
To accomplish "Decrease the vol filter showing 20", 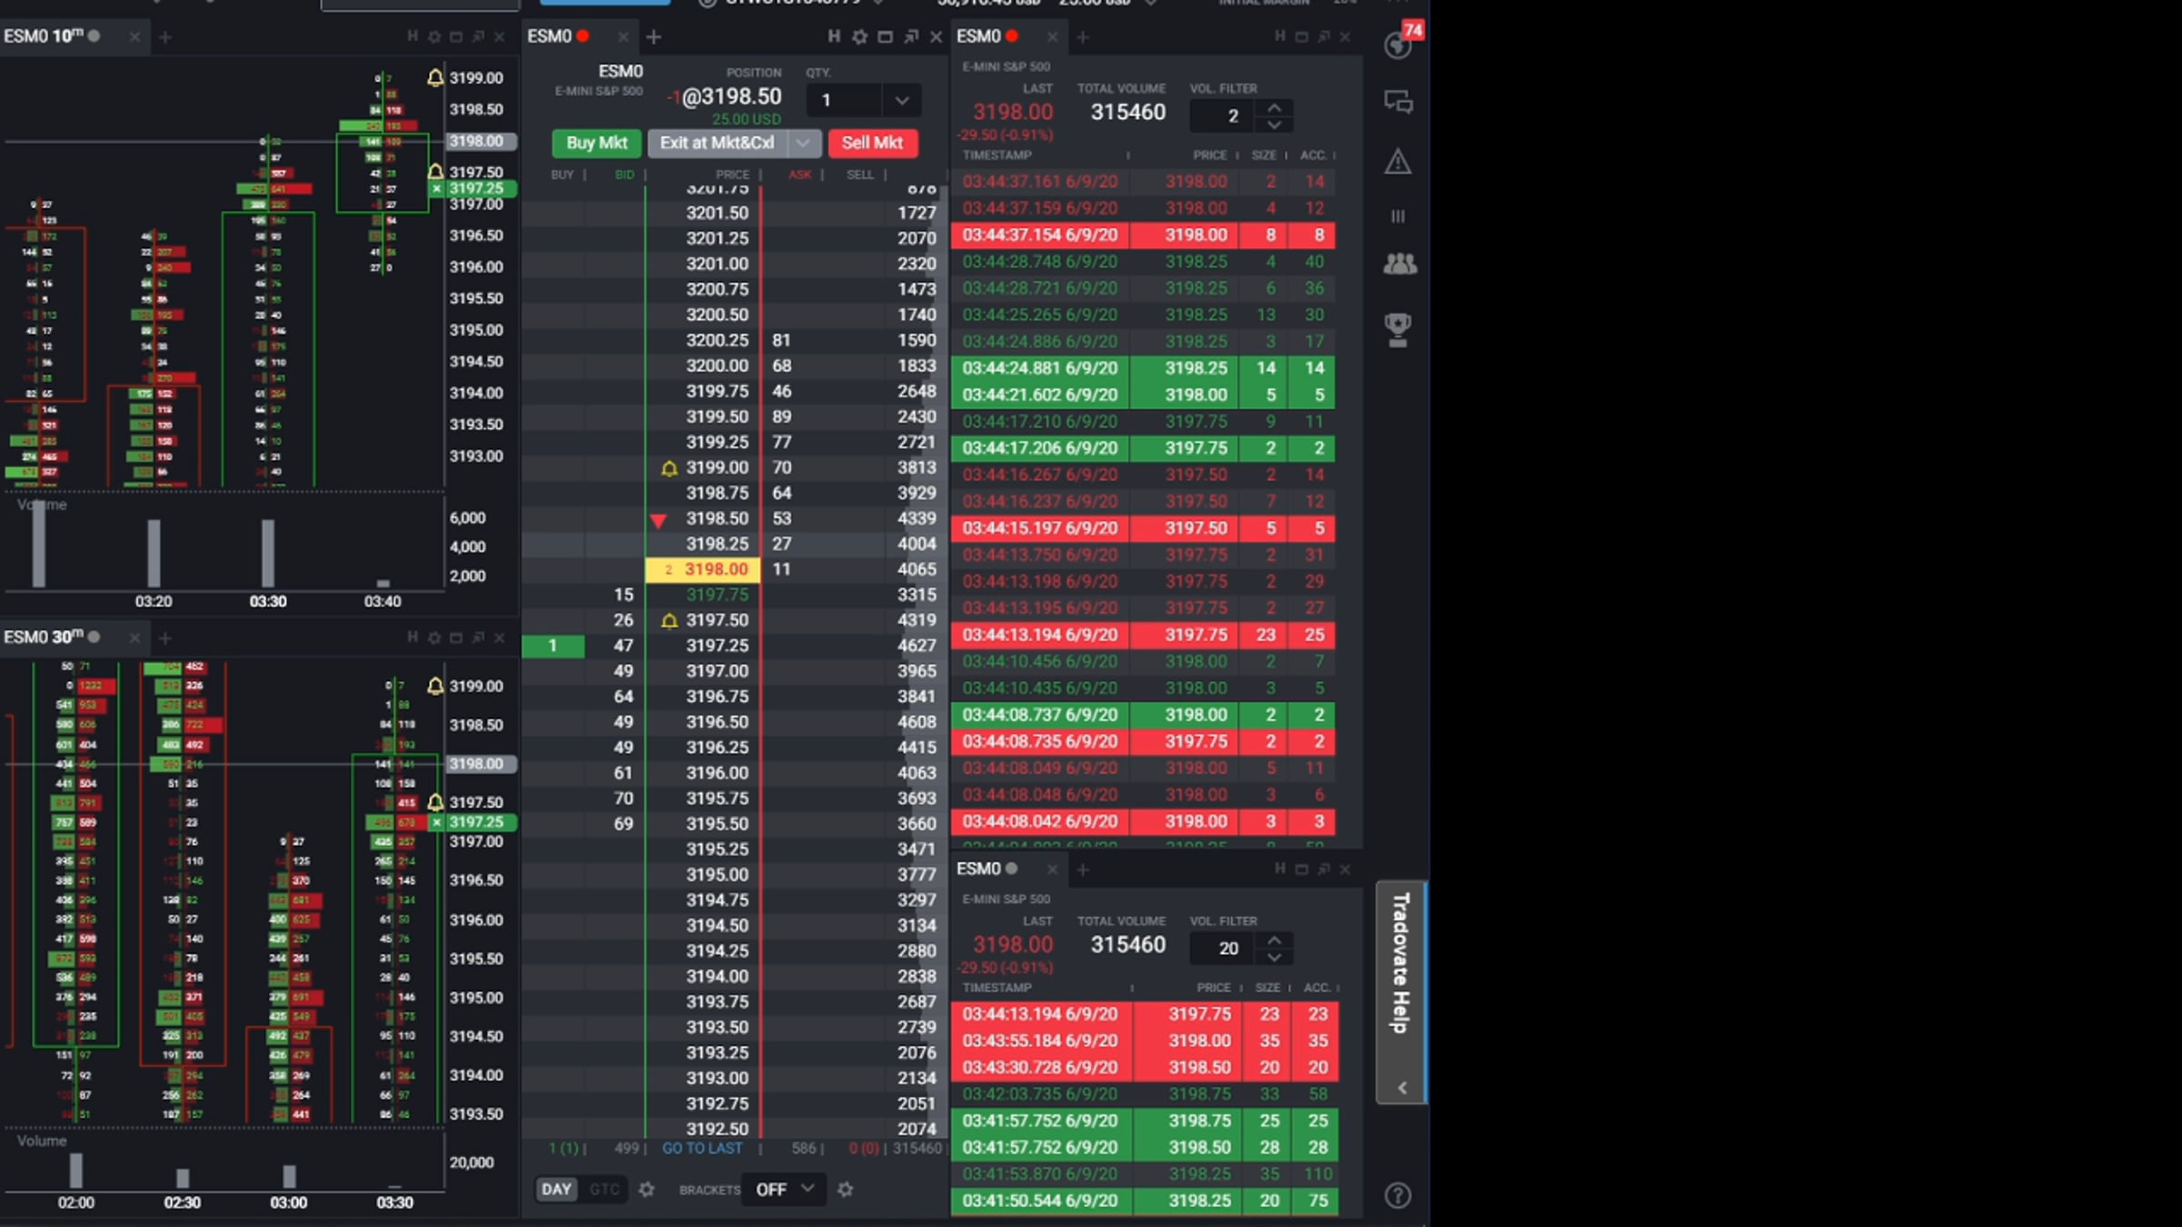I will pos(1275,957).
